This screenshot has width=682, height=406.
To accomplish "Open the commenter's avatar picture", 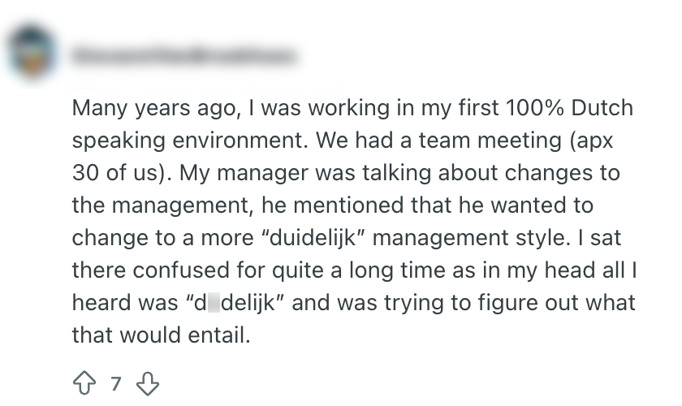I will coord(33,55).
